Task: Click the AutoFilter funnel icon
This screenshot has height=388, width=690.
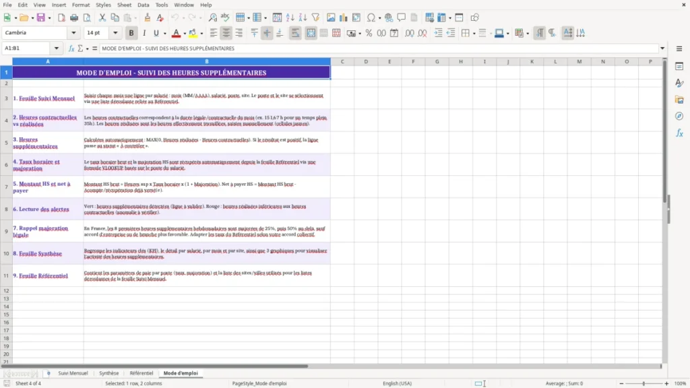Action: point(315,18)
